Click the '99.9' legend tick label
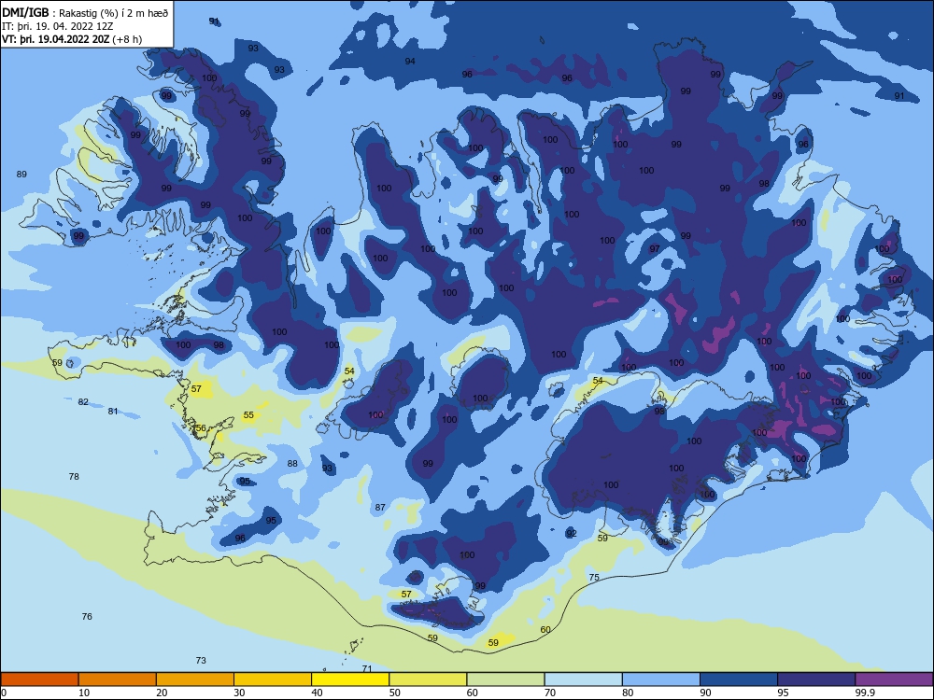 pos(864,693)
